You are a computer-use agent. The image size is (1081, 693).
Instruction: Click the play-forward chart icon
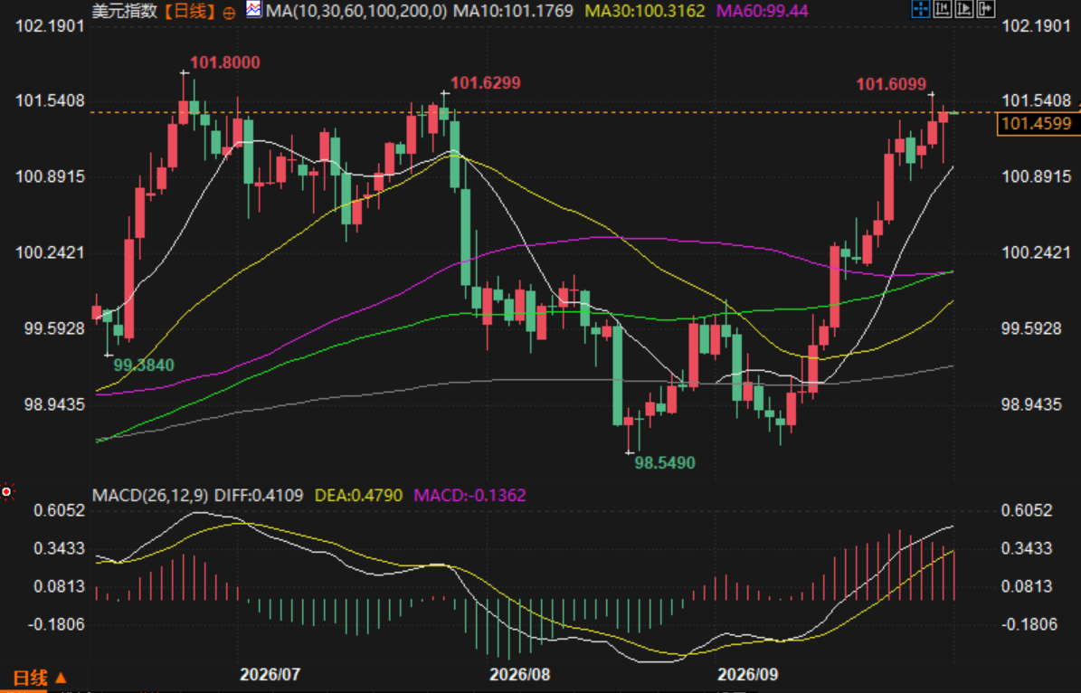pyautogui.click(x=963, y=9)
